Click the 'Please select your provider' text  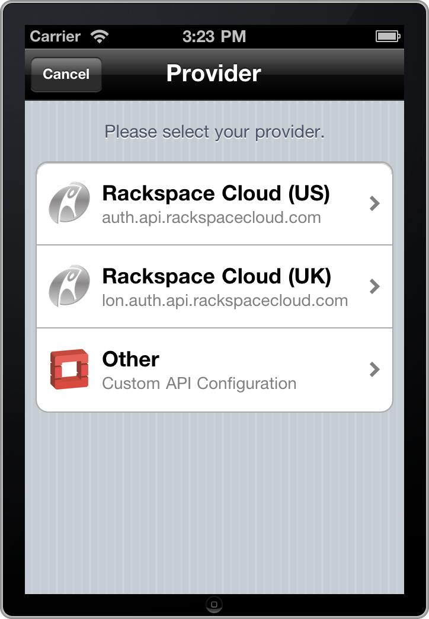coord(214,132)
